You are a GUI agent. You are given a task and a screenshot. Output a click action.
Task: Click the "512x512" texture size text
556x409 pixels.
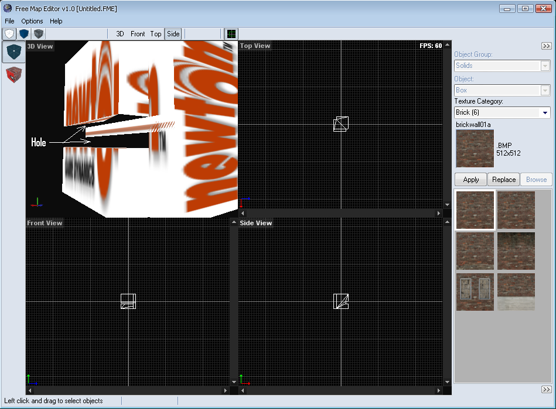509,153
